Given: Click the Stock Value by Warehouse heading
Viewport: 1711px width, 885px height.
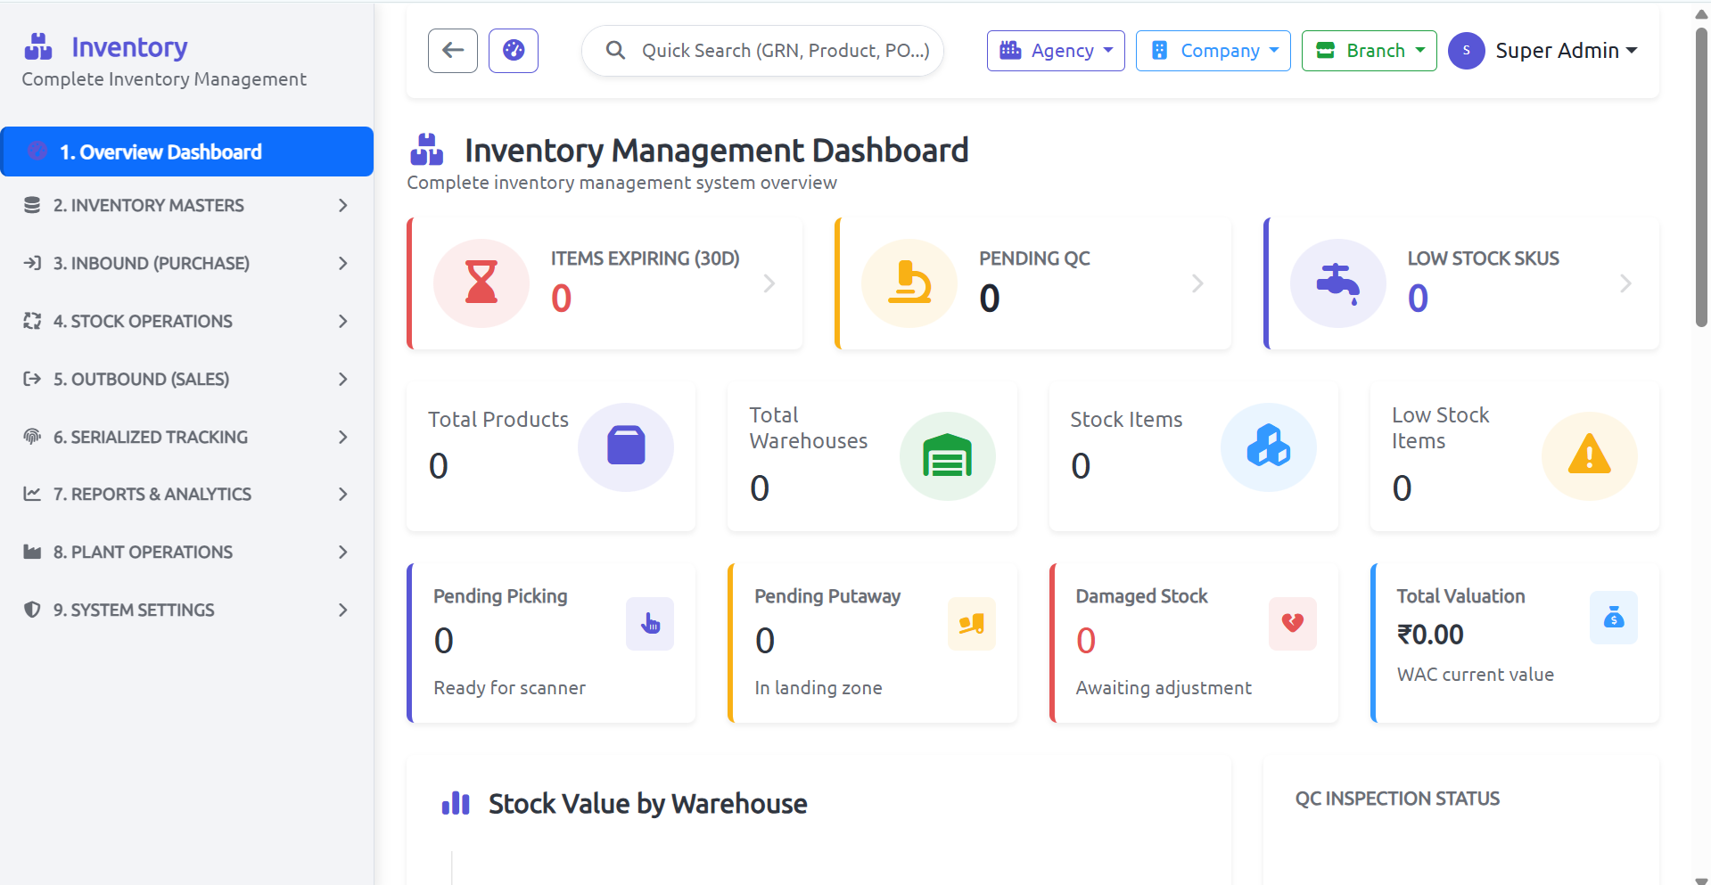Looking at the screenshot, I should click(x=647, y=804).
